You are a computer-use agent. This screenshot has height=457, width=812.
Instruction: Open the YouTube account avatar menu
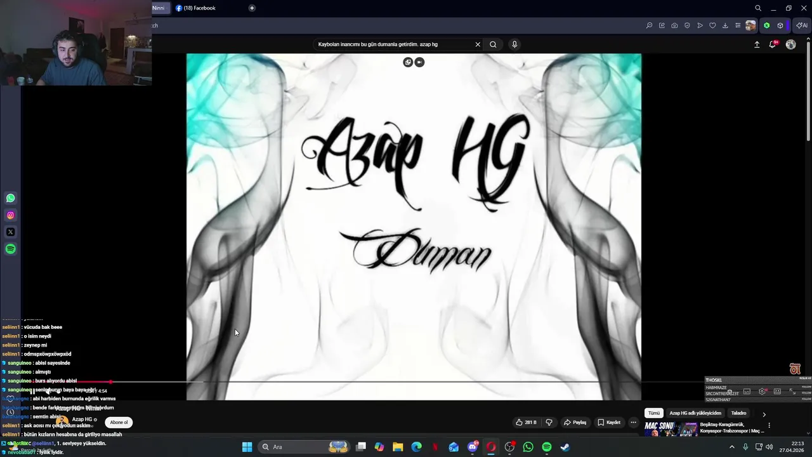tap(790, 44)
